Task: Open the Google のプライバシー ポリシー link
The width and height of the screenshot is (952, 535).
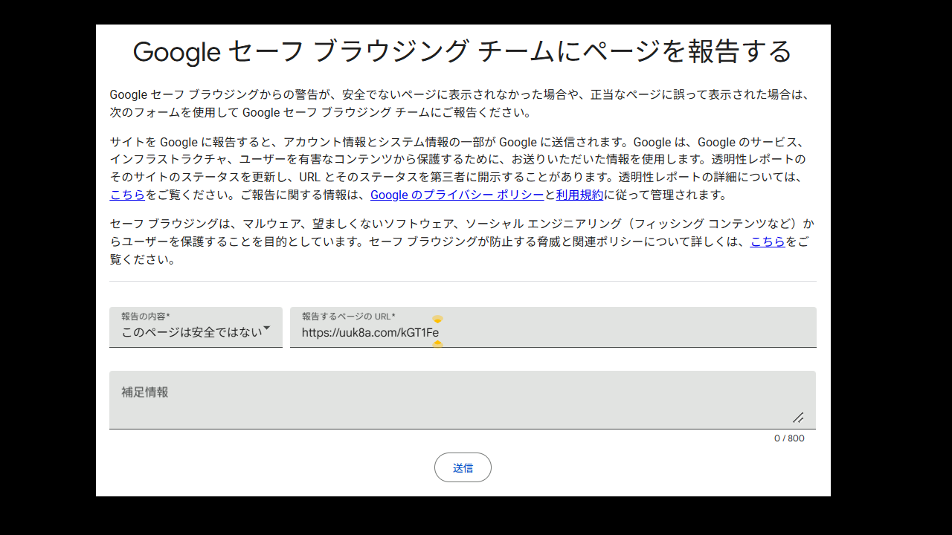Action: click(x=457, y=195)
